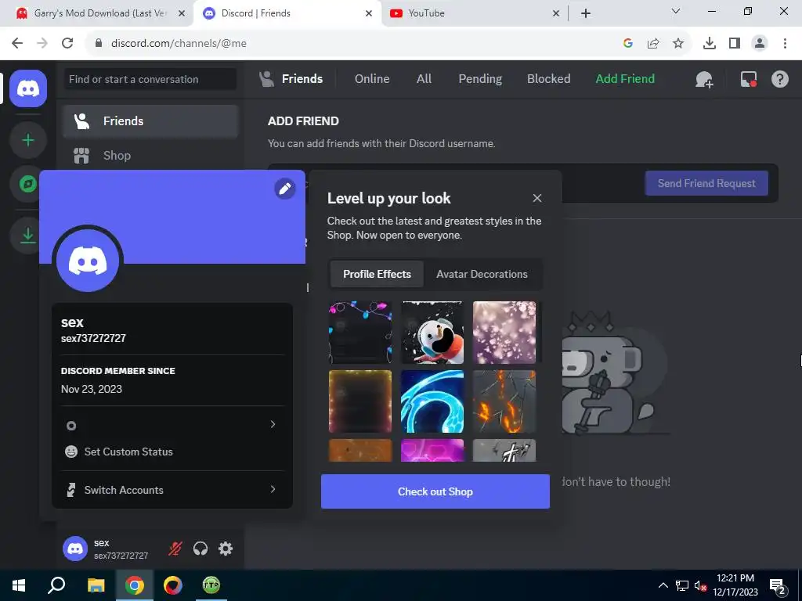This screenshot has height=601, width=802.
Task: Click the profile avatar in popout
Action: [x=88, y=261]
